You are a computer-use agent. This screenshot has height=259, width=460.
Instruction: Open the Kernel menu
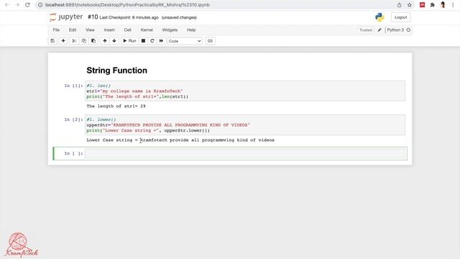147,30
